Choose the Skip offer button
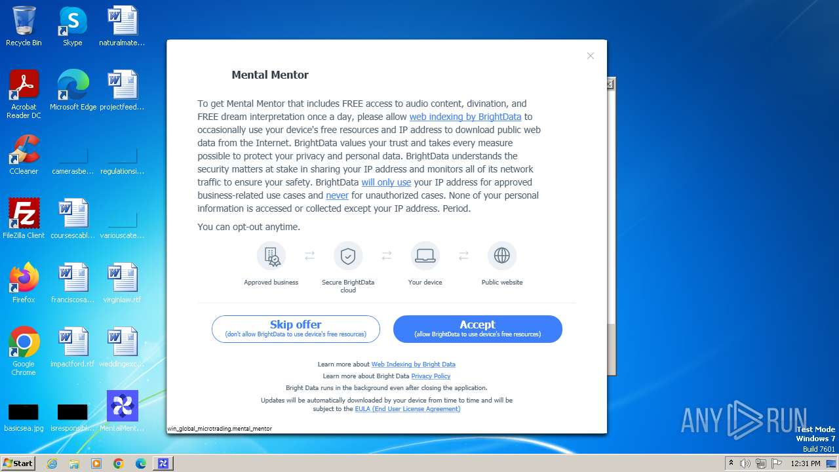This screenshot has height=472, width=839. [x=296, y=329]
